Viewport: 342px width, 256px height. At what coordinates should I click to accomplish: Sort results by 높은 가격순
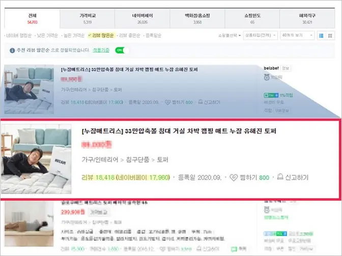pyautogui.click(x=73, y=36)
